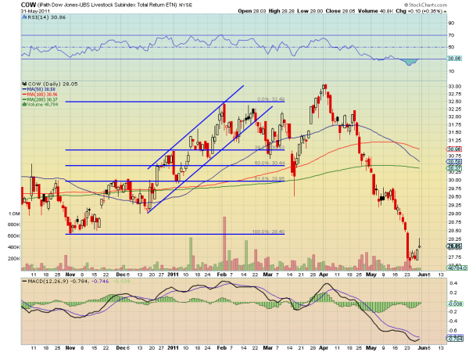Viewport: 469px width, 352px height.
Task: Click the iPath Dow Jones-UBS Livestock Subindex description
Action: (107, 5)
